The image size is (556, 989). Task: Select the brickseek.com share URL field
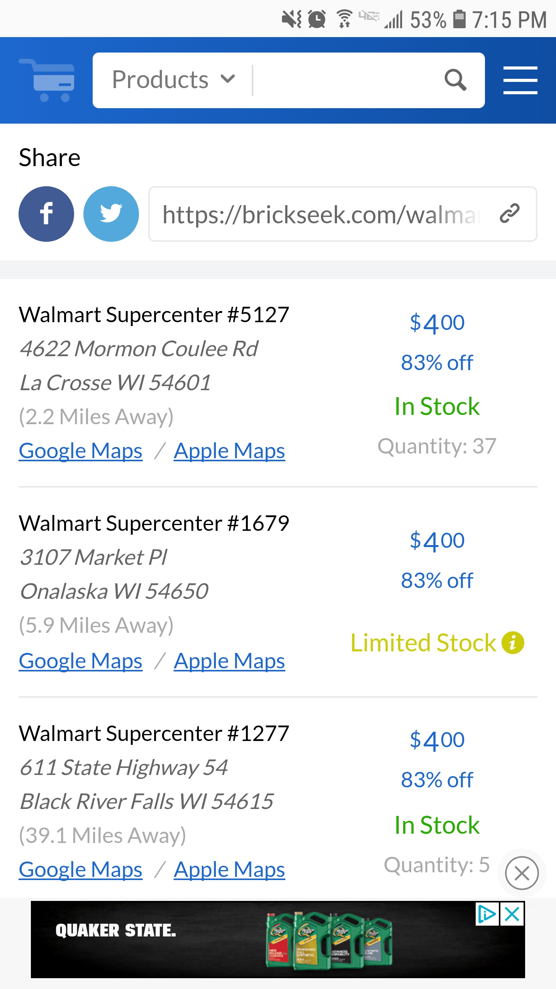pyautogui.click(x=343, y=214)
